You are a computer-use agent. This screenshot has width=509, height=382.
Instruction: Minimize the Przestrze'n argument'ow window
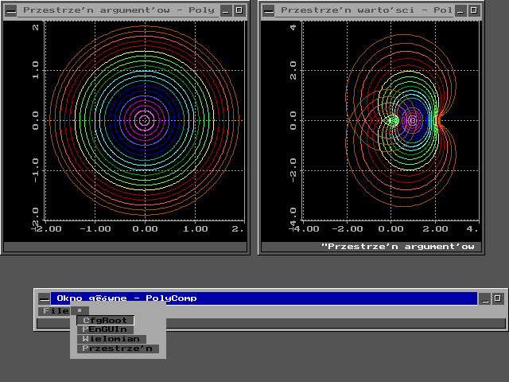tap(226, 10)
